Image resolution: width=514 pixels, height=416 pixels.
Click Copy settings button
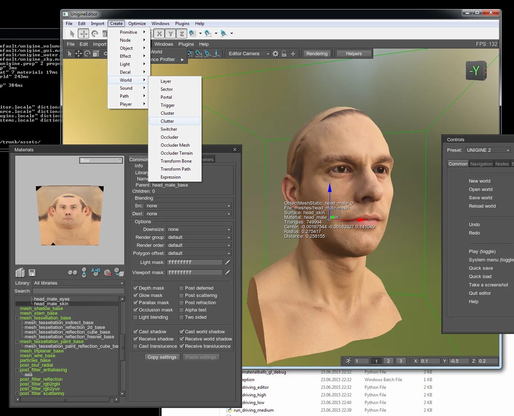[x=162, y=357]
